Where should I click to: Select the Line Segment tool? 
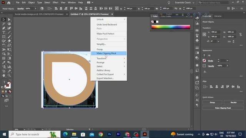(x=9, y=32)
